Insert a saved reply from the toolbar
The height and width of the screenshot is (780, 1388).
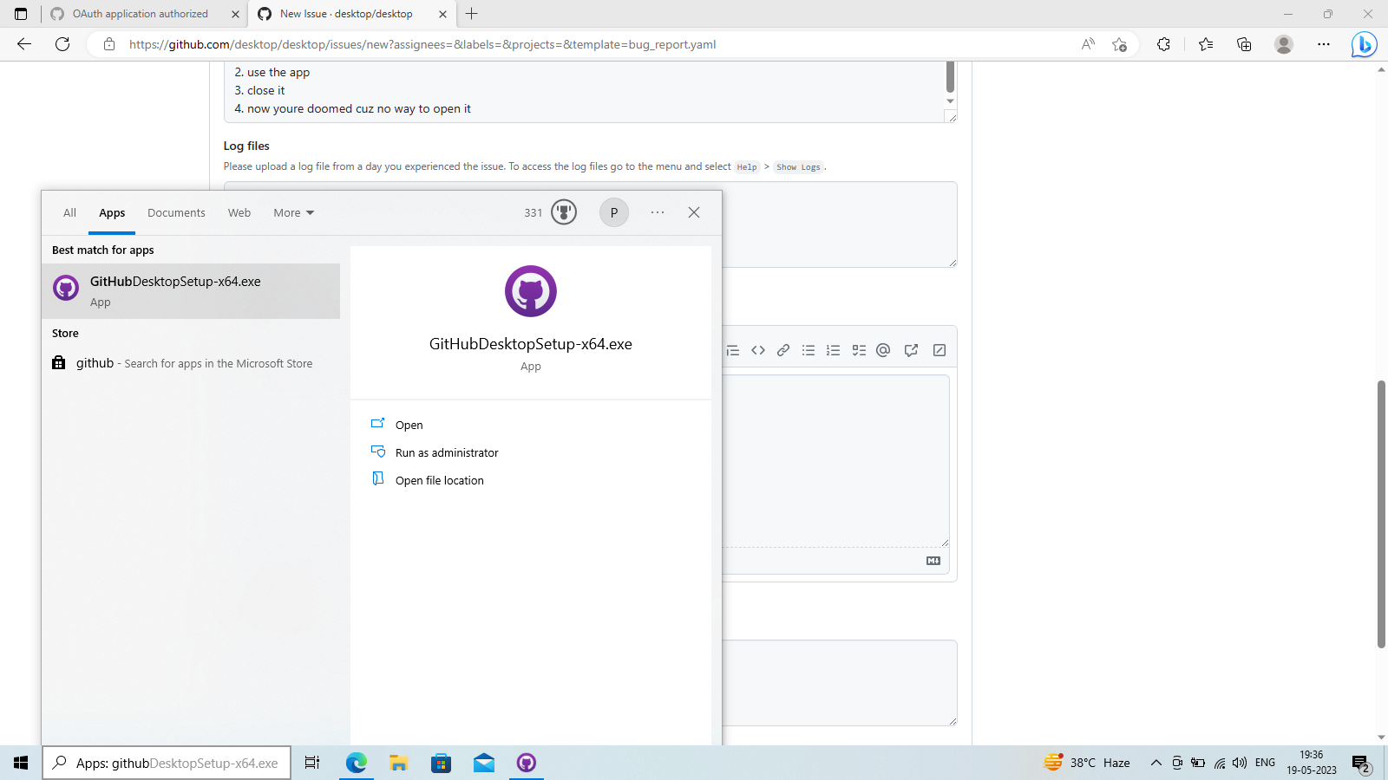939,349
